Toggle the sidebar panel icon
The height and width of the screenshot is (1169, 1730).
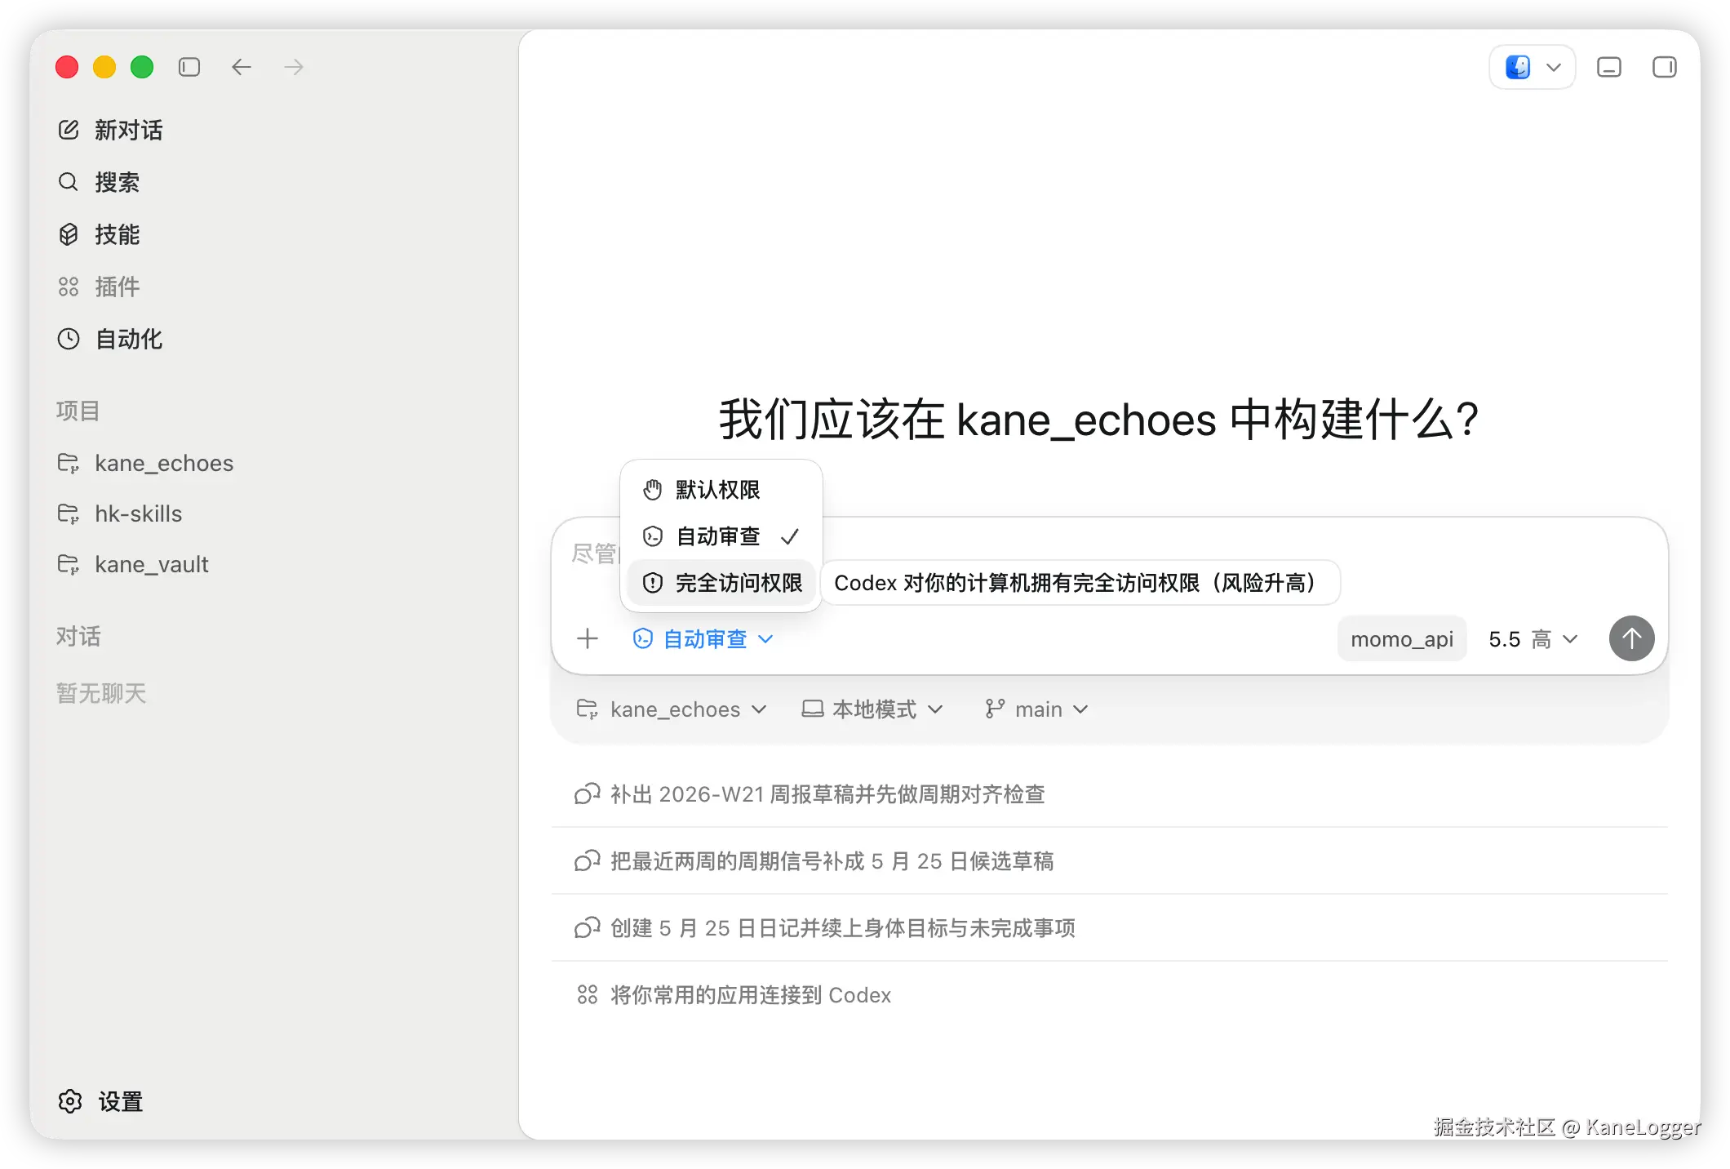pos(189,67)
